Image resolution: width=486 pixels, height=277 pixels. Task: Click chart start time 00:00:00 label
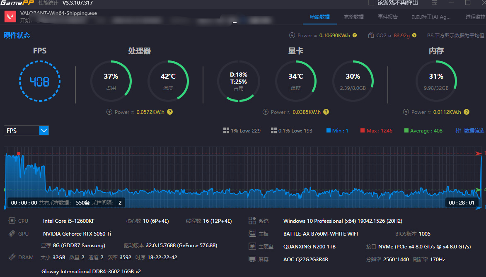(24, 202)
